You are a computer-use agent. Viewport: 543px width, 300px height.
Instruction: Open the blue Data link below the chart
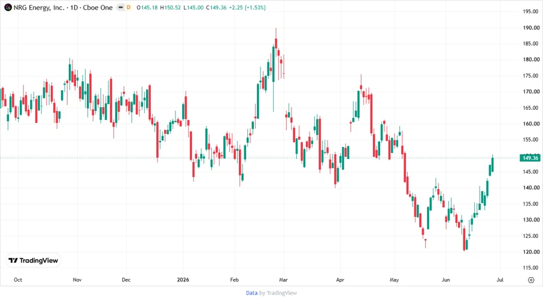pos(252,293)
